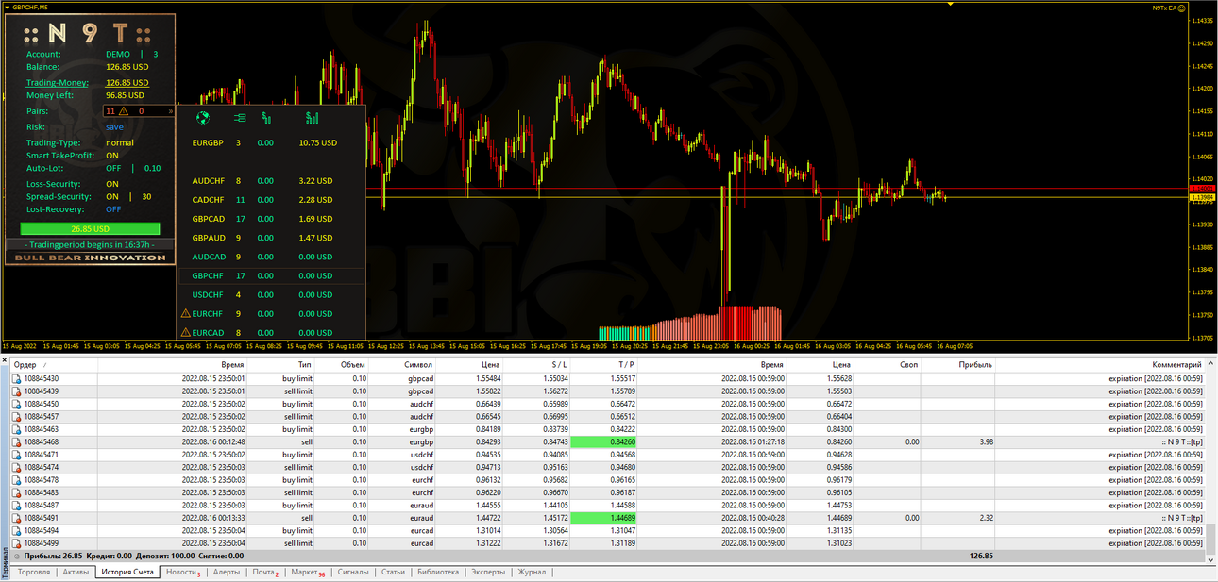Toggle Loss-Security ON value
Screen dimensions: 1218x582
[x=112, y=184]
